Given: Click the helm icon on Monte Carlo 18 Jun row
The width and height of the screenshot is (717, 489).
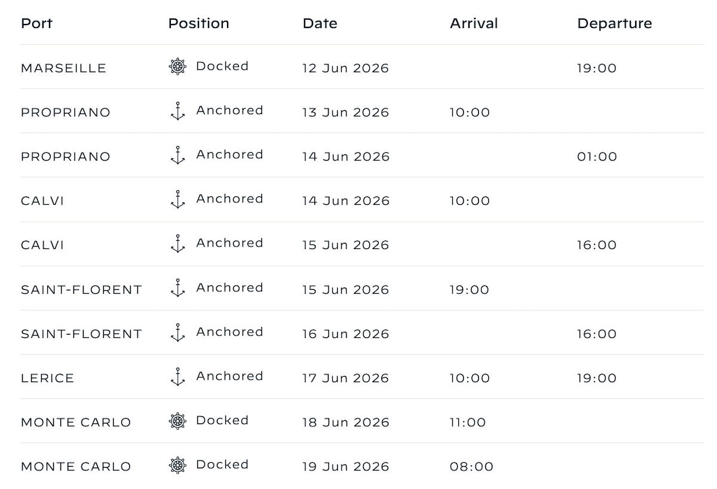Looking at the screenshot, I should pos(177,421).
